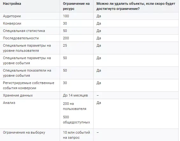Click «Специальные показатели на уровне события» cell
This screenshot has width=180, height=141.
[x=27, y=73]
